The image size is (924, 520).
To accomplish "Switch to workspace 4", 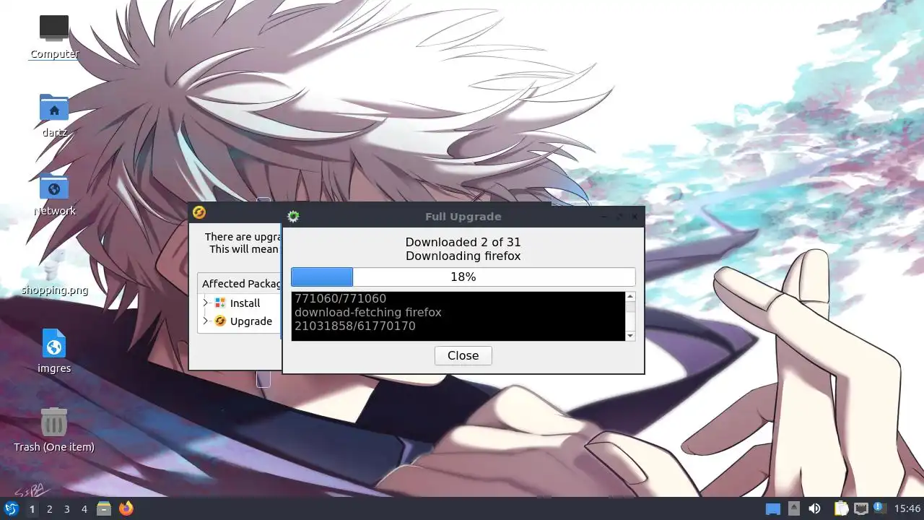I will [84, 509].
